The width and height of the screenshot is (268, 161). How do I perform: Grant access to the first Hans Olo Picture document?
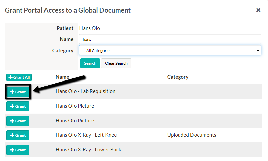[x=18, y=106]
